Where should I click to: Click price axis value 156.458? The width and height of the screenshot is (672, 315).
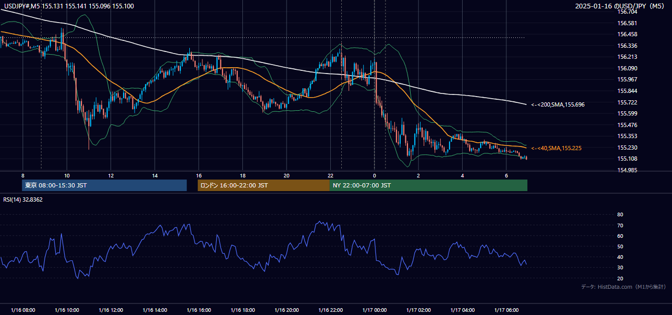627,34
